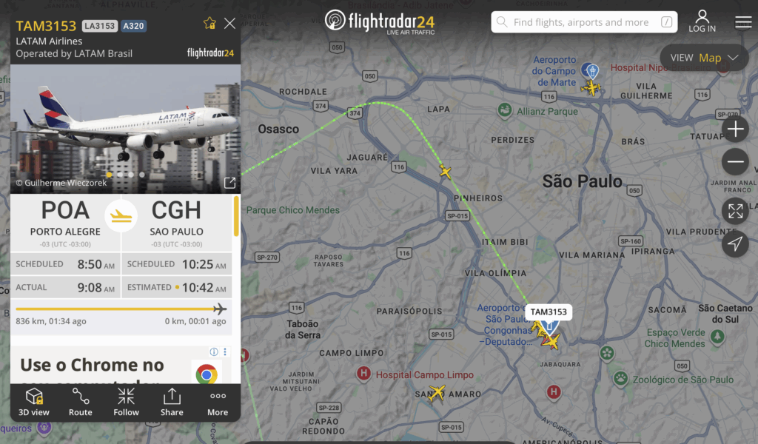
Task: Open the 3D view of the flight
Action: (34, 402)
